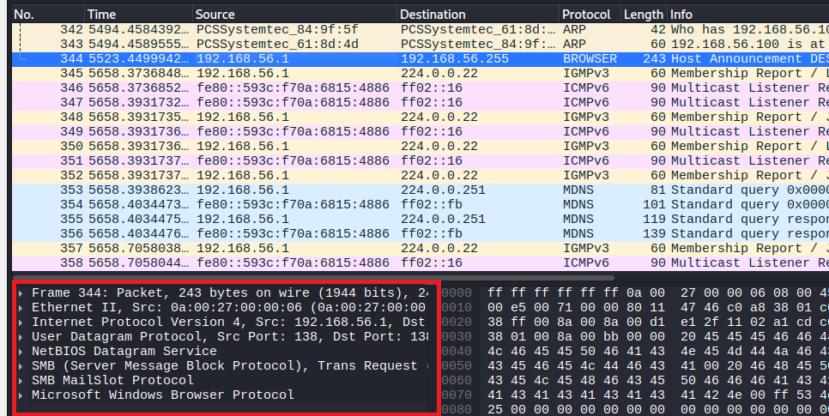Expand Internet Protocol Version 4 arrow
This screenshot has width=829, height=416.
click(21, 322)
